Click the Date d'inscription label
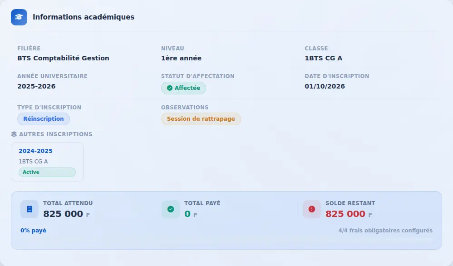 tap(337, 76)
